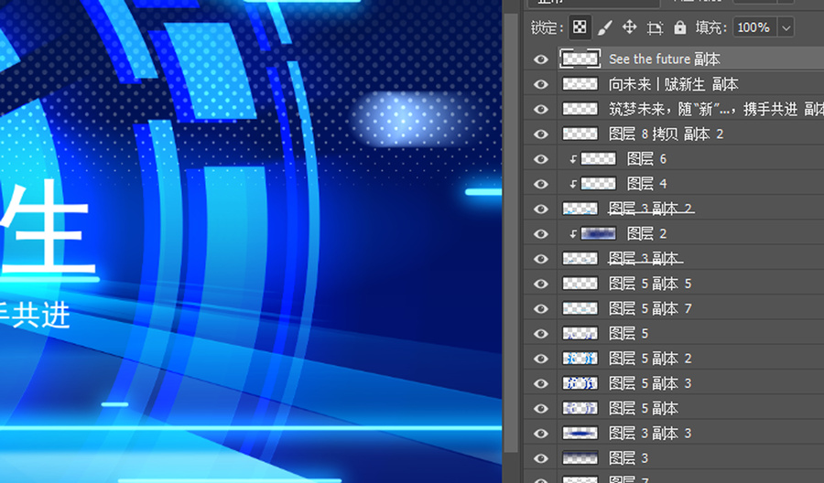Select the 图层 5 副本 7 layer name
This screenshot has width=824, height=483.
650,308
